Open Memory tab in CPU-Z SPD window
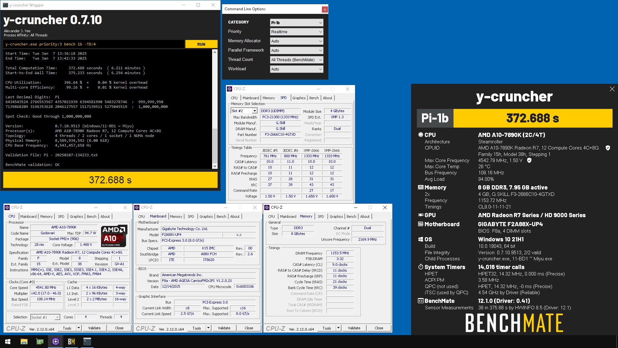This screenshot has height=348, width=618. (268, 98)
